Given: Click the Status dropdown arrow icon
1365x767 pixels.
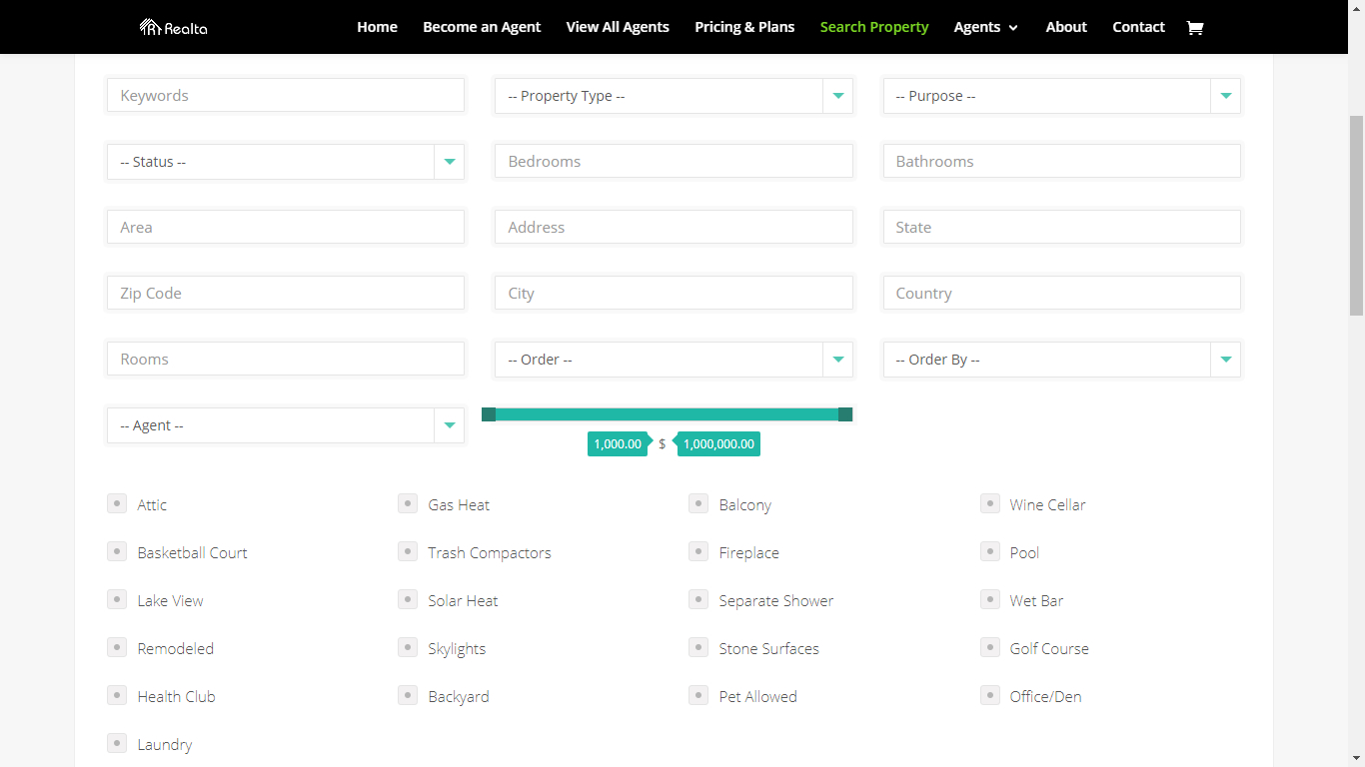Looking at the screenshot, I should 449,162.
